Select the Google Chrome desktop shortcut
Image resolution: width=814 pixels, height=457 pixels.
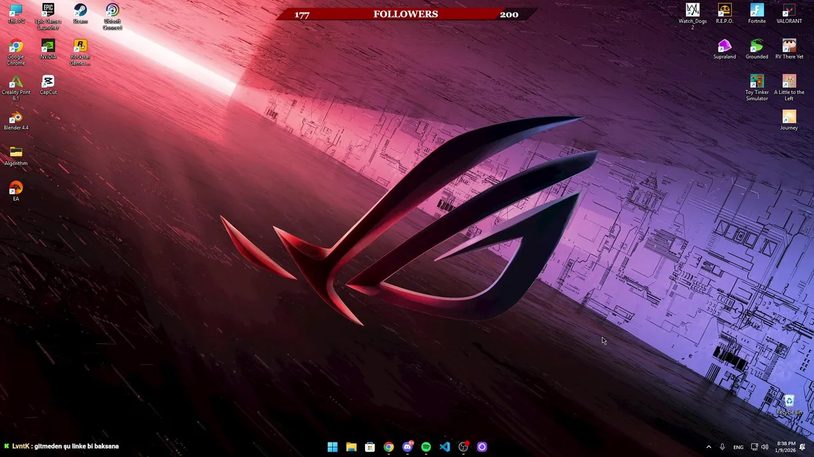point(16,53)
